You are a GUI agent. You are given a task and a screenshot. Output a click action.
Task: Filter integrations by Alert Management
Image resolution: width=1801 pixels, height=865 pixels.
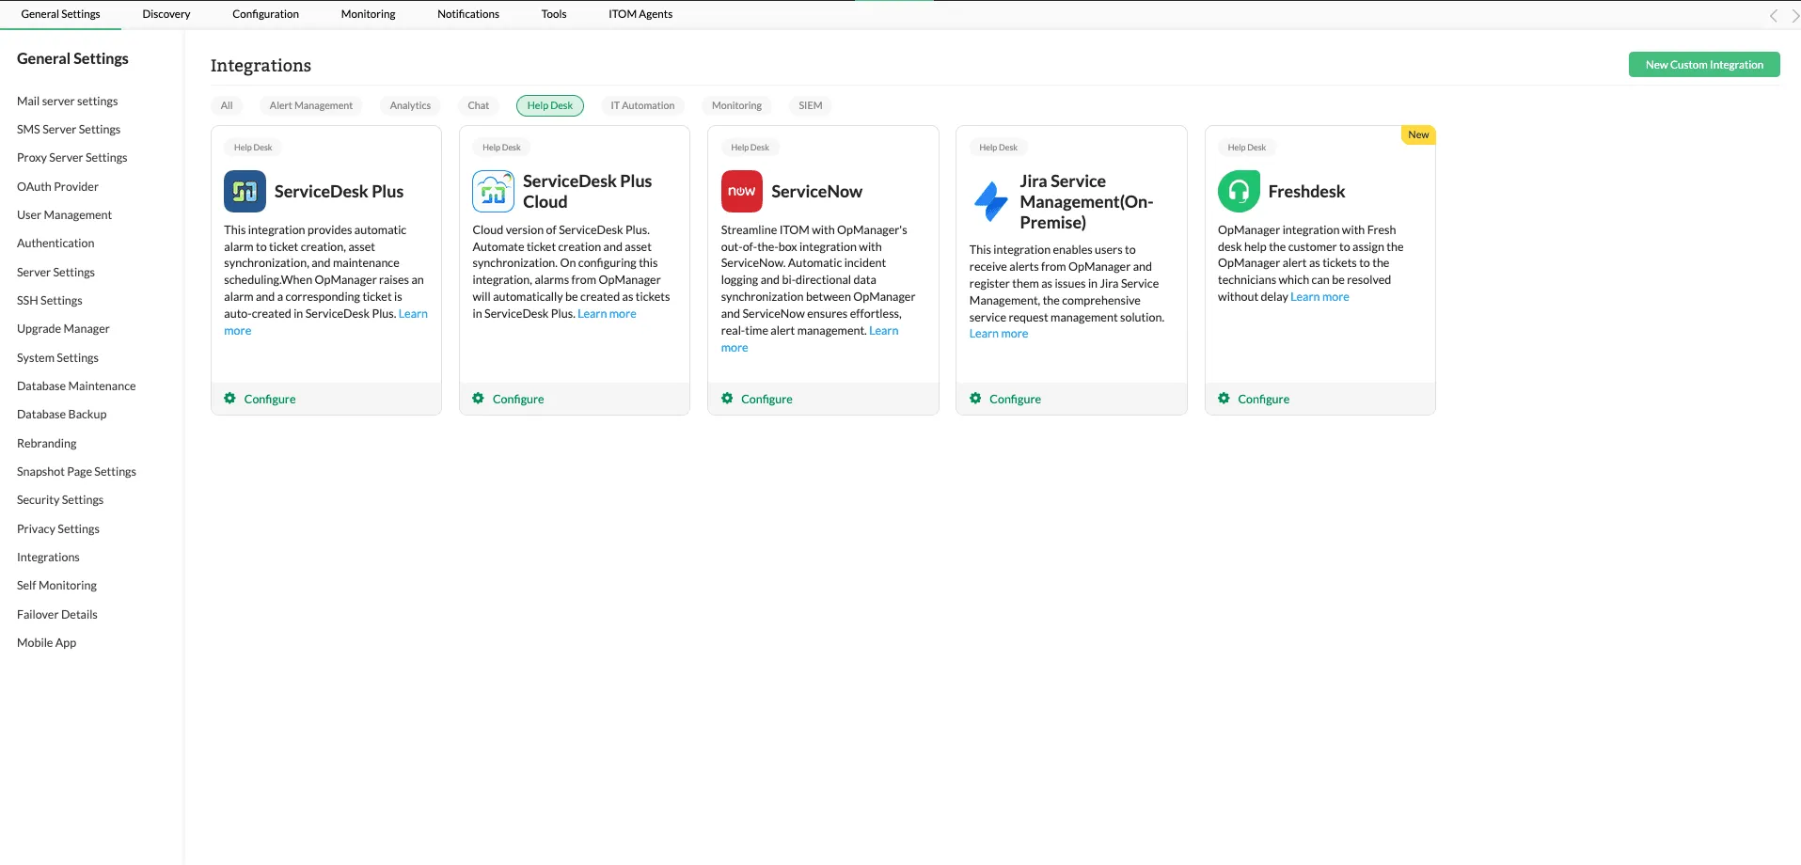click(311, 105)
